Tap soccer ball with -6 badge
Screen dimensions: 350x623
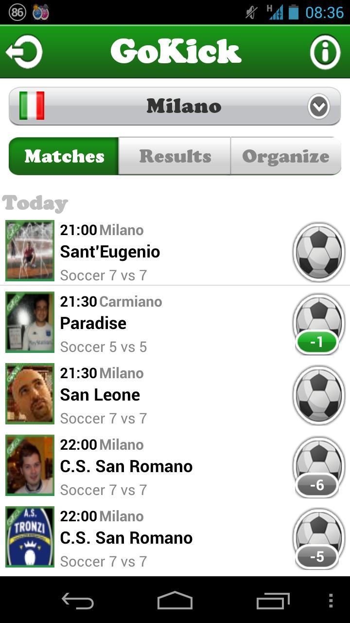click(319, 467)
